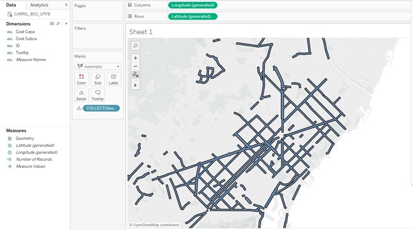The image size is (413, 230).
Task: Select the Longitude (generated) measure field
Action: tap(37, 152)
